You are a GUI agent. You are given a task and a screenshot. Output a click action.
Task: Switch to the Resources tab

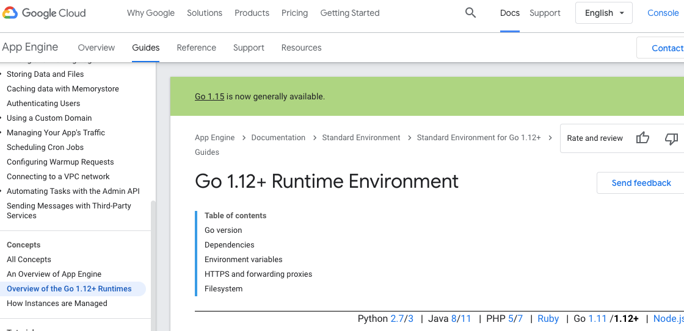tap(301, 48)
